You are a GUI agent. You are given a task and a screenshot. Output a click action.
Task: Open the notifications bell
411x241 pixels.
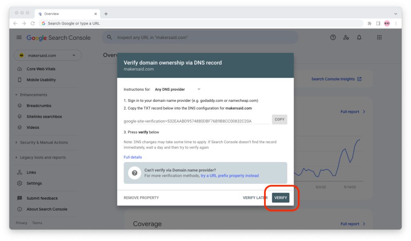coord(359,37)
